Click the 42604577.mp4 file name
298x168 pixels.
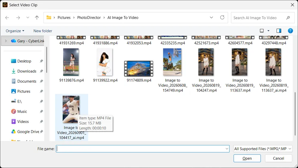pyautogui.click(x=240, y=43)
